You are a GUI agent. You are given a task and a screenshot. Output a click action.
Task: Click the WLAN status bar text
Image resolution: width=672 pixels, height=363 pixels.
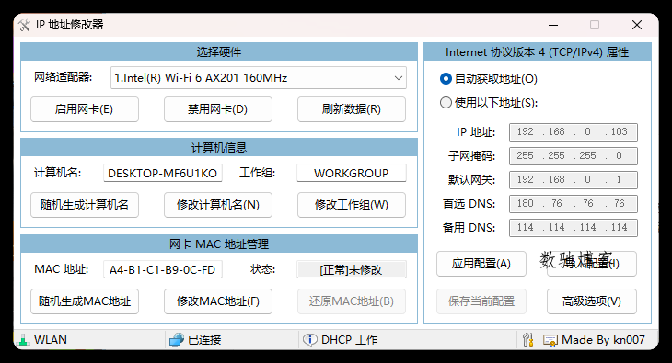point(51,340)
